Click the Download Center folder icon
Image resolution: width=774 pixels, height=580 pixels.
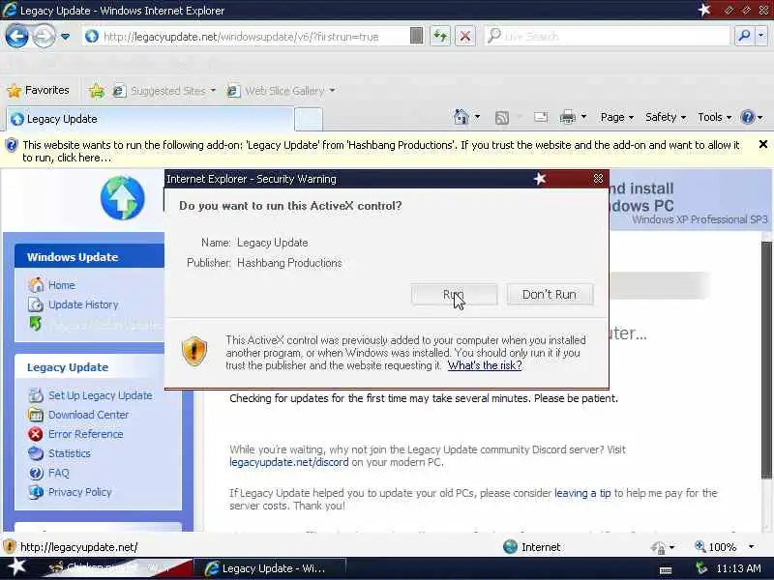click(x=36, y=415)
